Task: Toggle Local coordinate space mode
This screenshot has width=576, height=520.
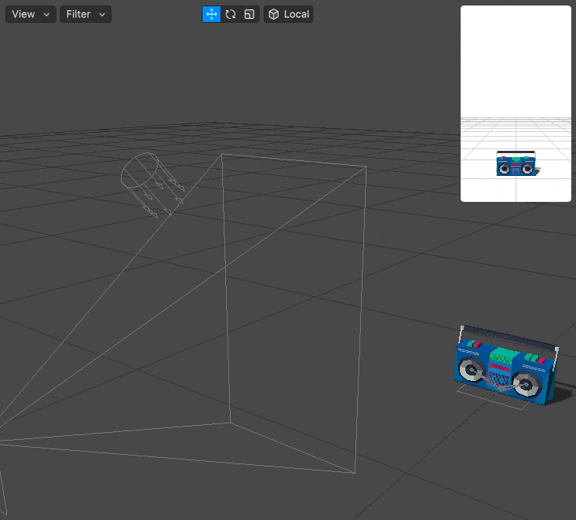Action: pyautogui.click(x=288, y=14)
